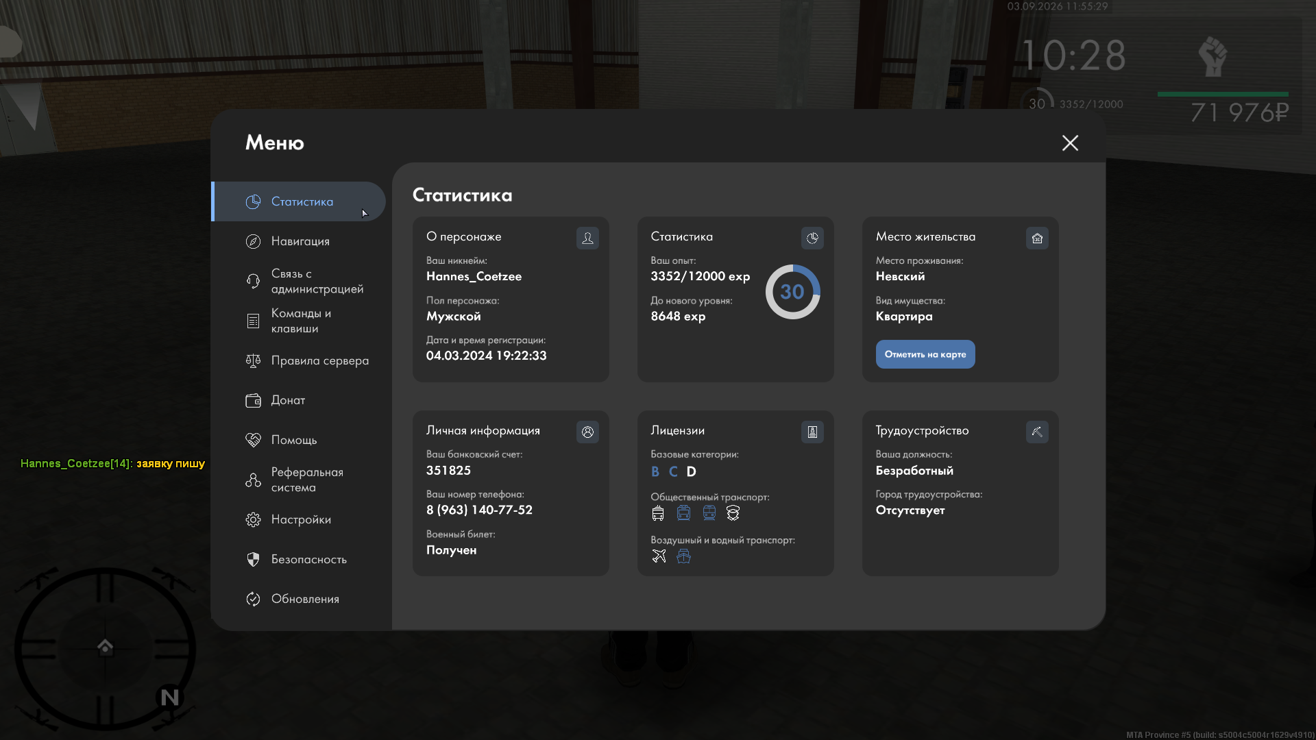Viewport: 1316px width, 740px height.
Task: Click the user icon in Личная информация card
Action: tap(587, 432)
